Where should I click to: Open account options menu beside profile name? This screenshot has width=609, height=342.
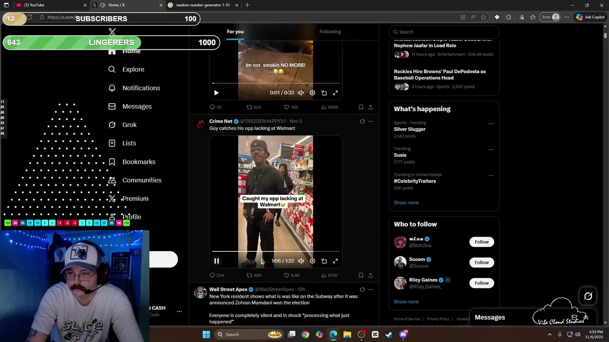[x=179, y=311]
